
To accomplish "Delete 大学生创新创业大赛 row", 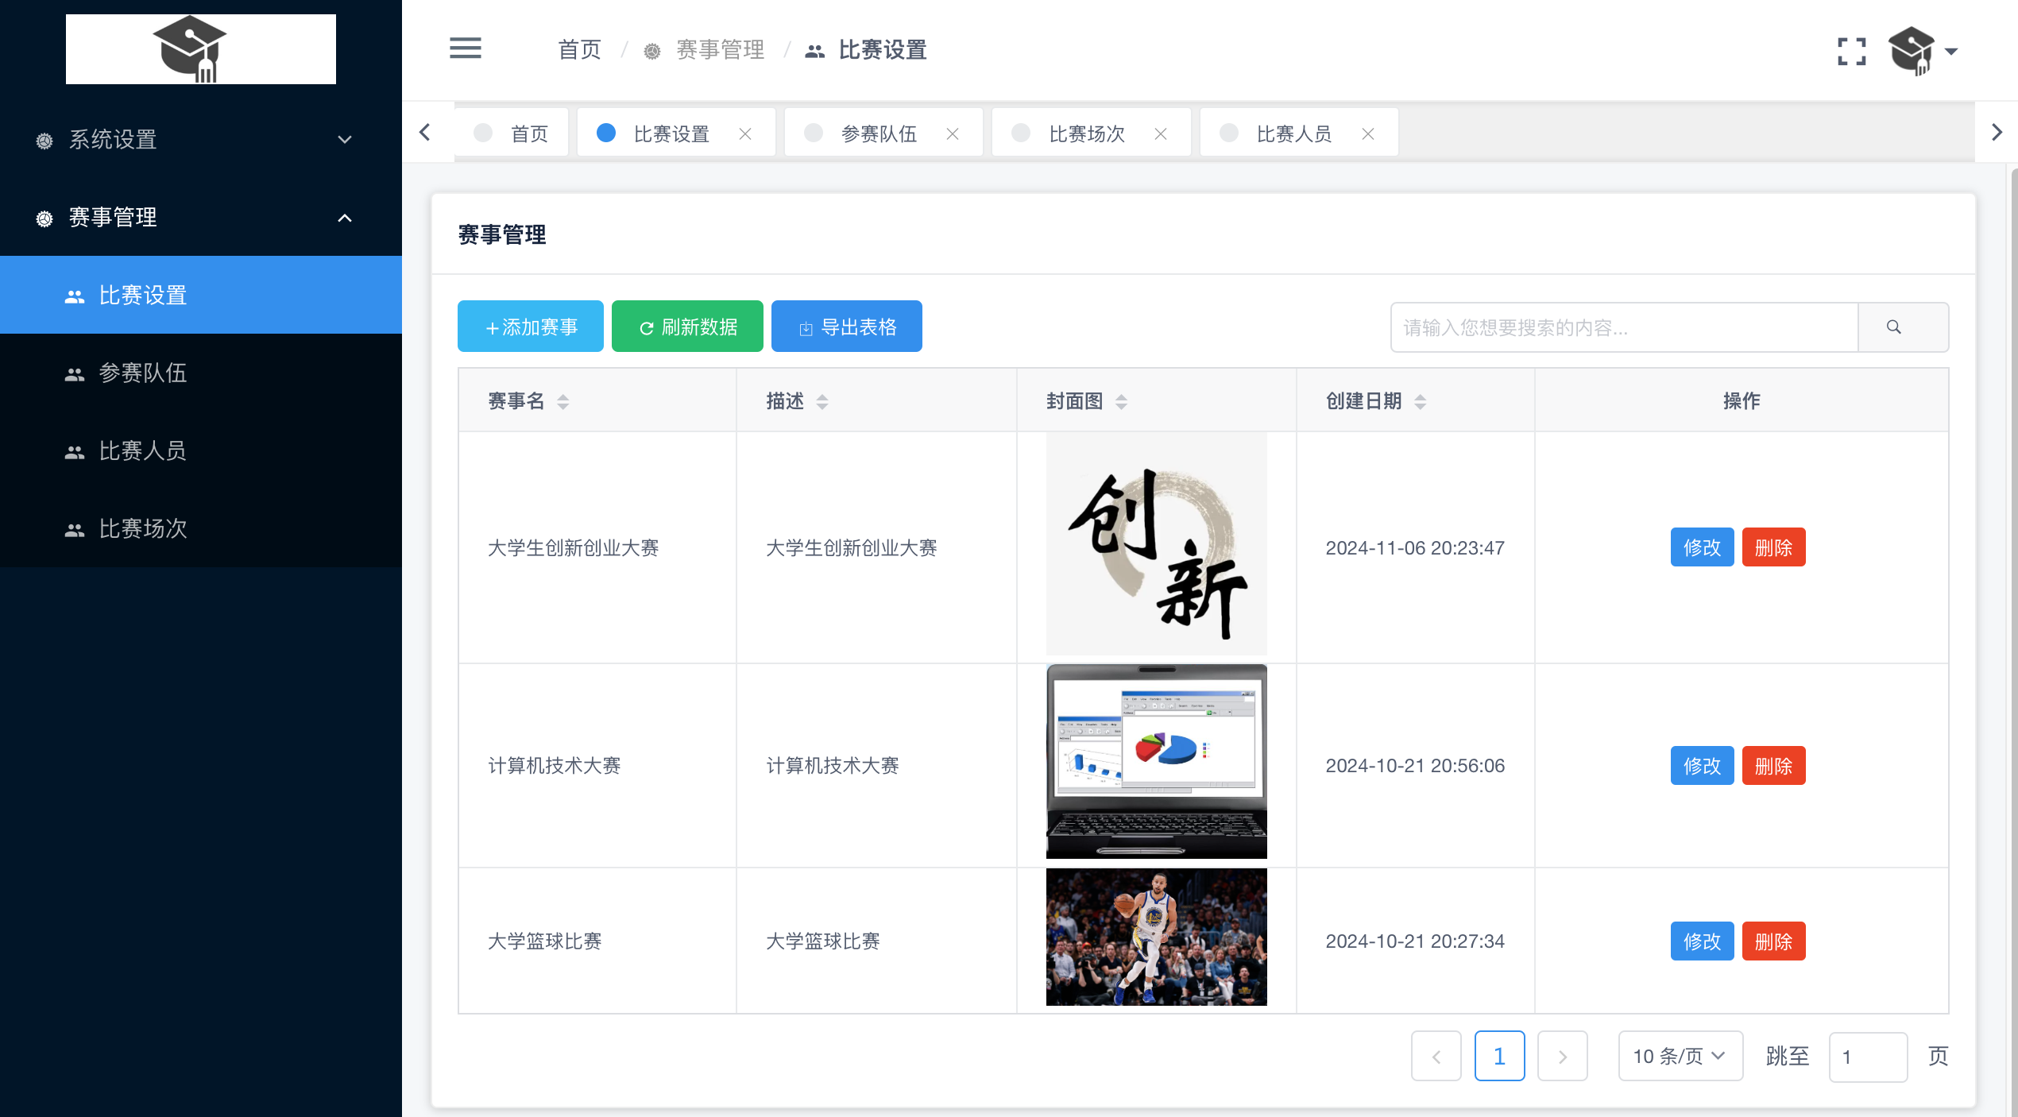I will pyautogui.click(x=1773, y=547).
